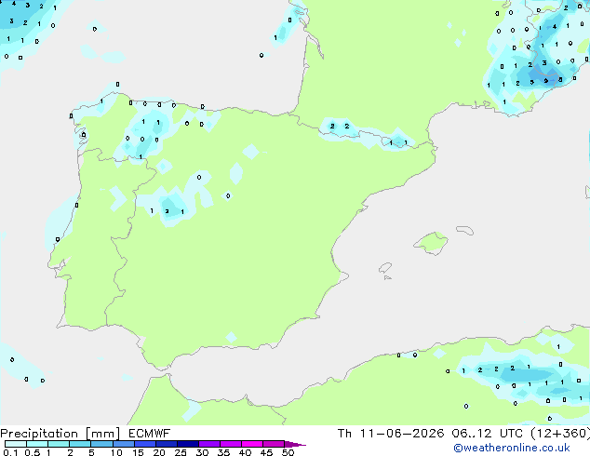
Task: Click the '(12+360)' forecast step text
Action: coord(560,434)
